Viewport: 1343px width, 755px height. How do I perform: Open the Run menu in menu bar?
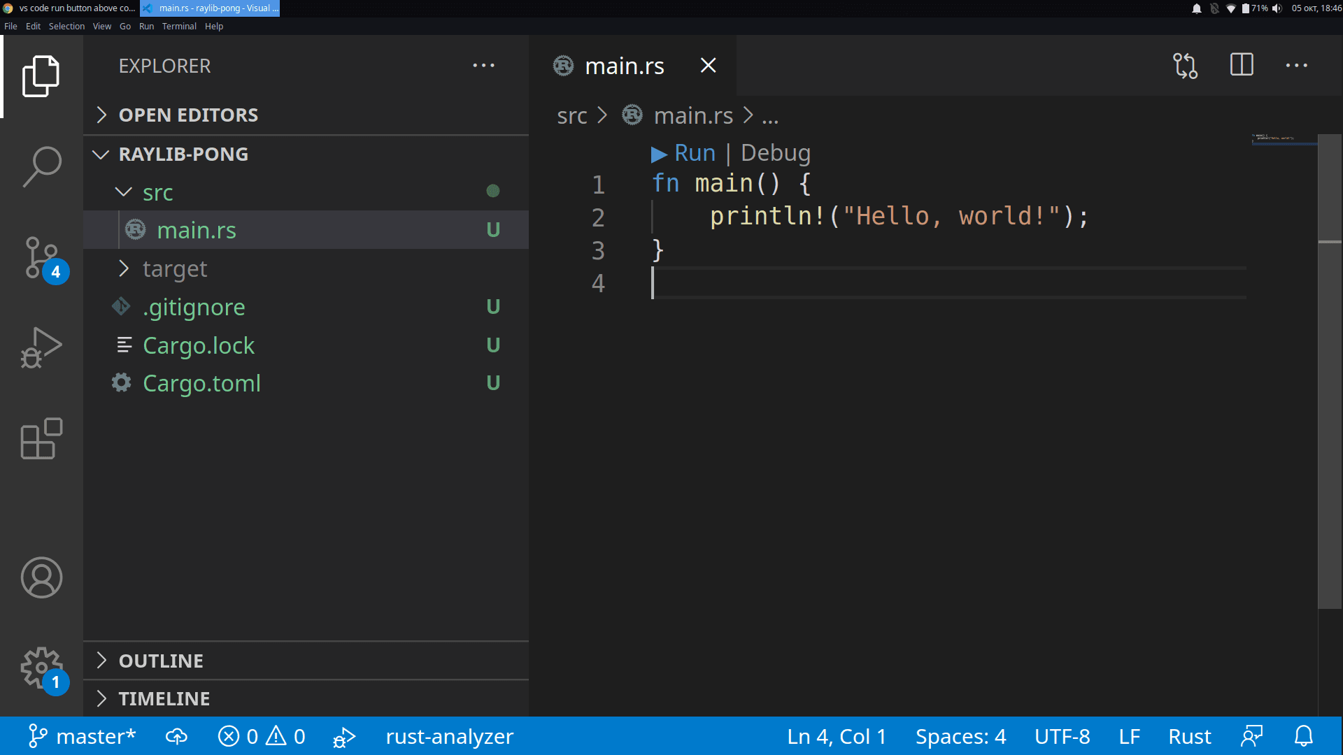click(146, 26)
